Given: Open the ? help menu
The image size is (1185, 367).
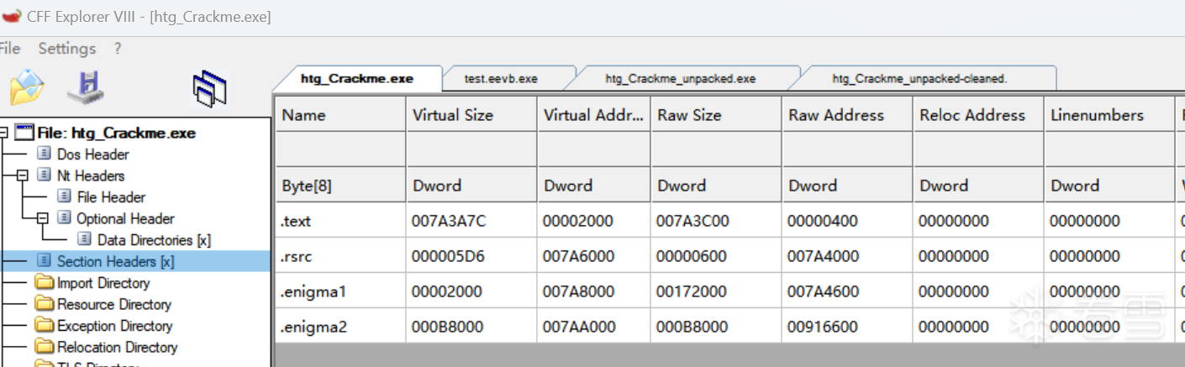Looking at the screenshot, I should [118, 49].
